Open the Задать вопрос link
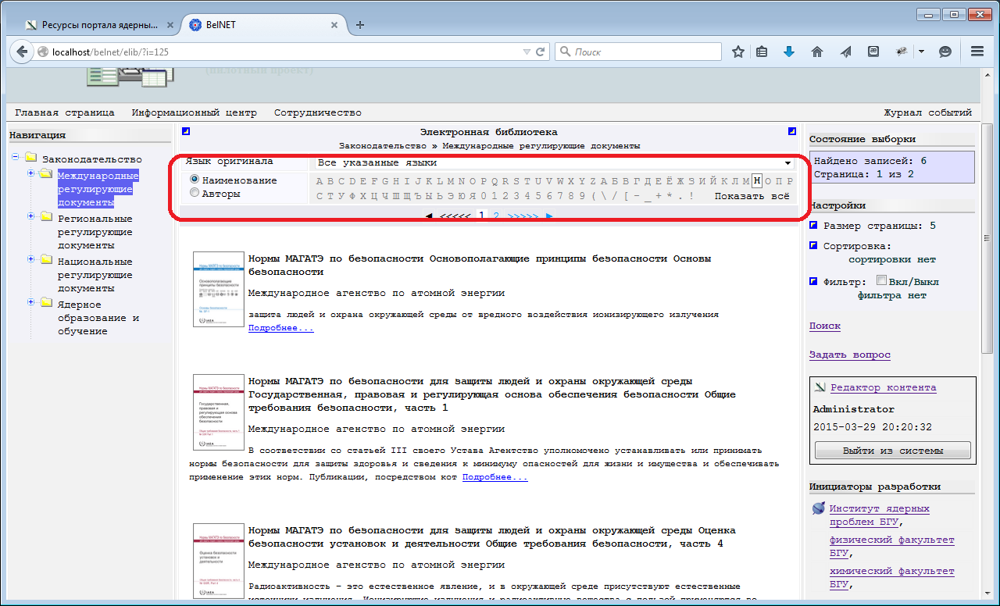This screenshot has height=606, width=1000. coord(850,355)
